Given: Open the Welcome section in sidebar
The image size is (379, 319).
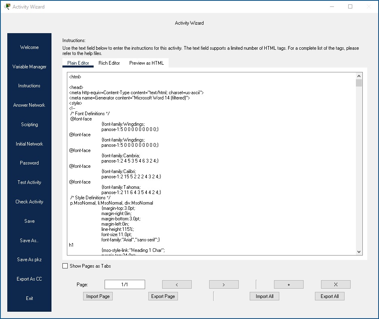Looking at the screenshot, I should tap(29, 47).
